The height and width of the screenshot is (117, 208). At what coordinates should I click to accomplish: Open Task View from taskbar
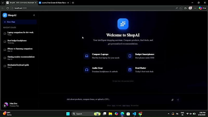tap(105, 114)
